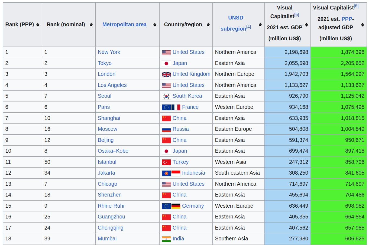
Task: Click the Turkey flag icon
Action: coord(166,162)
